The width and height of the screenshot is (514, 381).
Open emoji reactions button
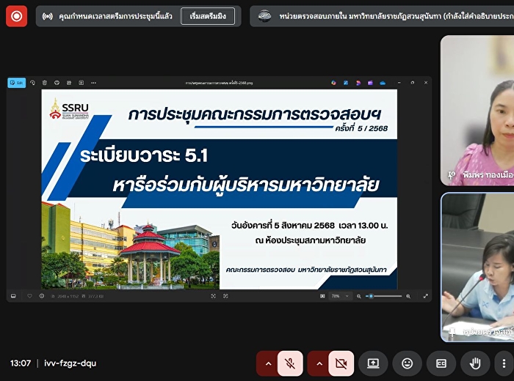(x=407, y=363)
